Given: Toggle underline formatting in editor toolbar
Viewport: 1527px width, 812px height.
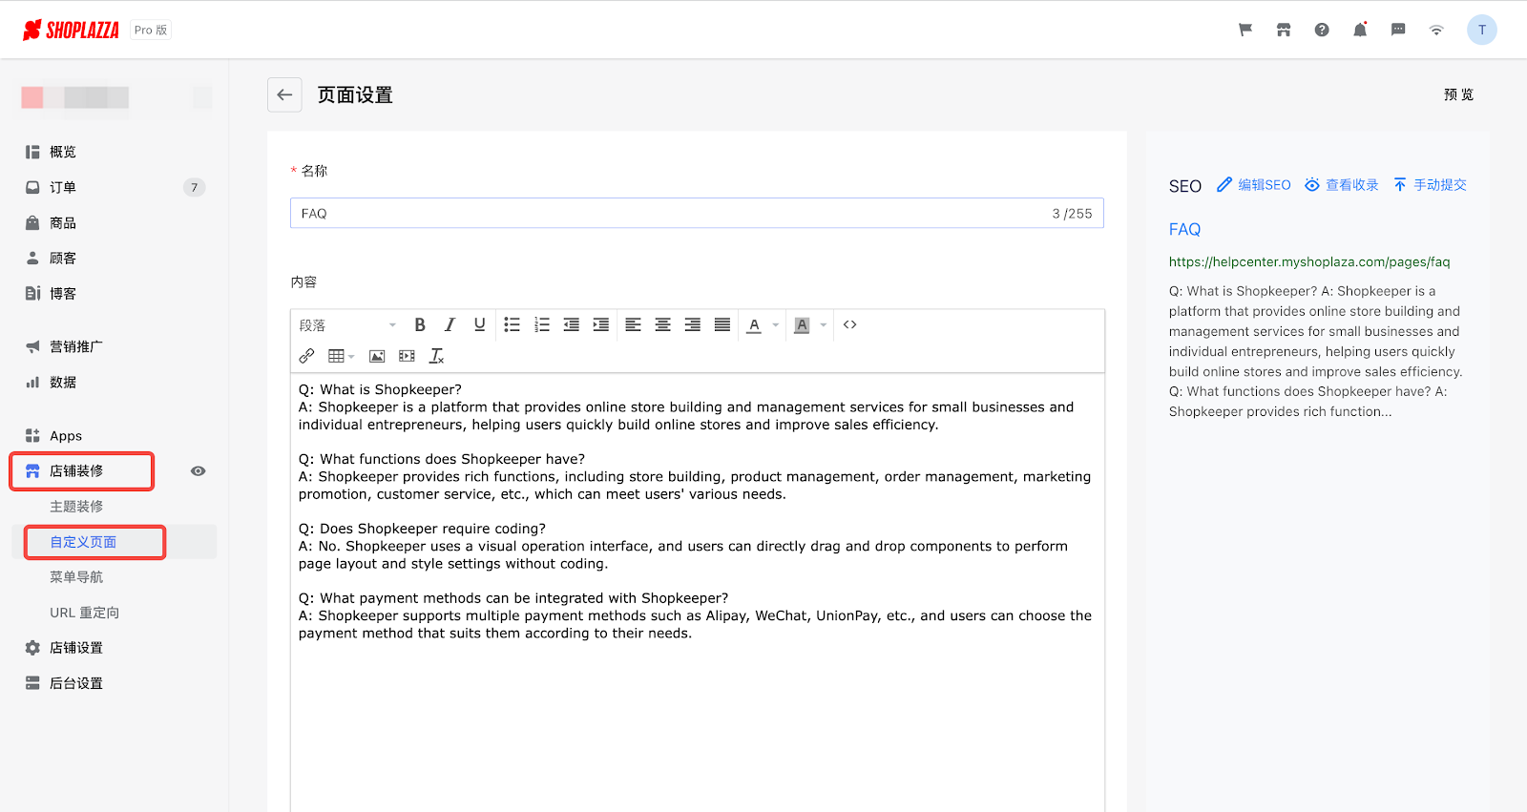Looking at the screenshot, I should (479, 325).
